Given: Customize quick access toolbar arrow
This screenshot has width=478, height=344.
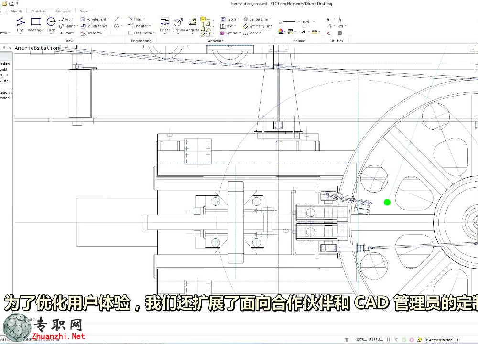Looking at the screenshot, I should point(17,4).
